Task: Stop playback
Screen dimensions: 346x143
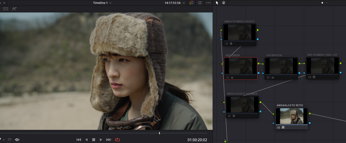Action: (x=94, y=140)
